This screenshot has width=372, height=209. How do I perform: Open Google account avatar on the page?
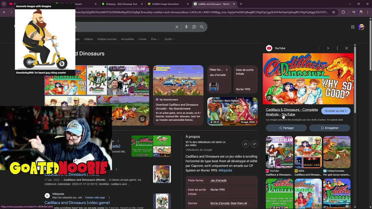361,27
